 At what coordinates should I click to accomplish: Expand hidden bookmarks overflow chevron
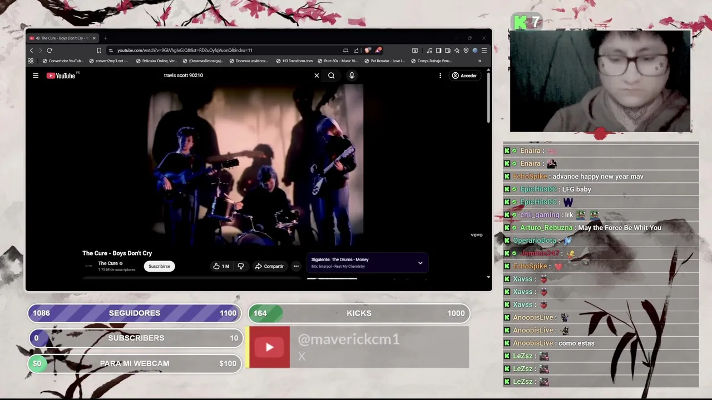(479, 61)
